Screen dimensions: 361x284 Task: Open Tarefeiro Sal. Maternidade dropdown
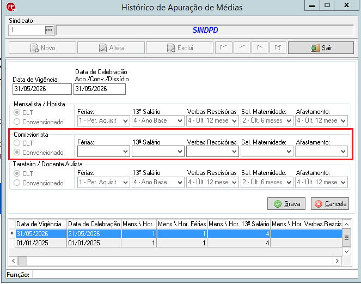tap(267, 182)
